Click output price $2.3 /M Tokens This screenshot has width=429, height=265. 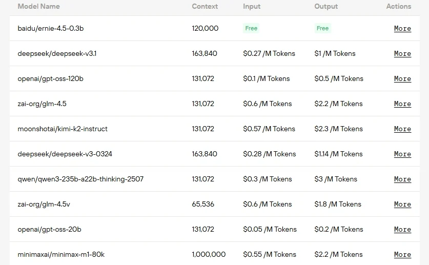(338, 129)
